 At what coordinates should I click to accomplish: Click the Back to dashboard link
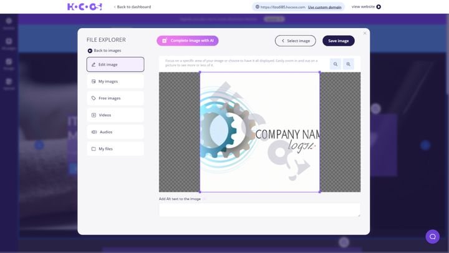click(132, 7)
